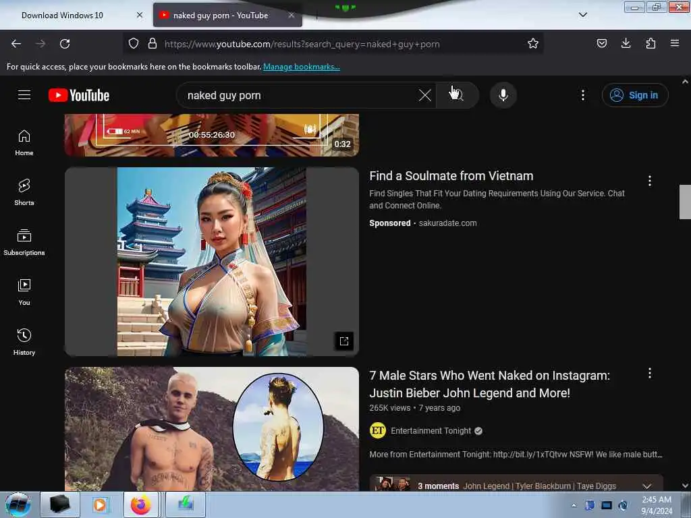Open the Justin Bieber video thumbnail

pyautogui.click(x=212, y=429)
